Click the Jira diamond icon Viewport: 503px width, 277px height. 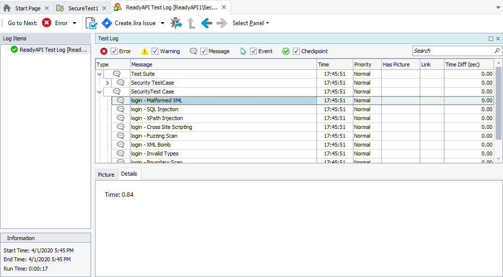click(x=107, y=23)
